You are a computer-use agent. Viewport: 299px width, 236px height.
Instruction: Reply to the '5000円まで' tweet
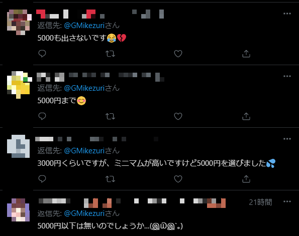pos(42,116)
